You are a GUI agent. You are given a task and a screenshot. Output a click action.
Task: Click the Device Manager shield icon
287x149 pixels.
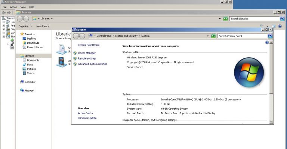click(x=75, y=53)
